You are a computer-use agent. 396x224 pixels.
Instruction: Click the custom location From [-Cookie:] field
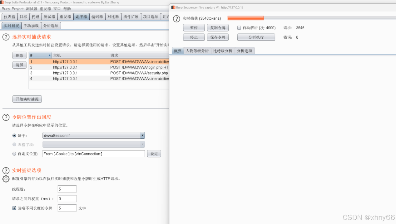(94, 154)
